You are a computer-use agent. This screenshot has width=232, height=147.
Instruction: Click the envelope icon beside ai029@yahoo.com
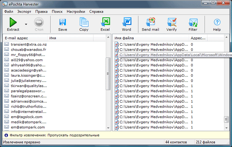pyautogui.click(x=7, y=60)
